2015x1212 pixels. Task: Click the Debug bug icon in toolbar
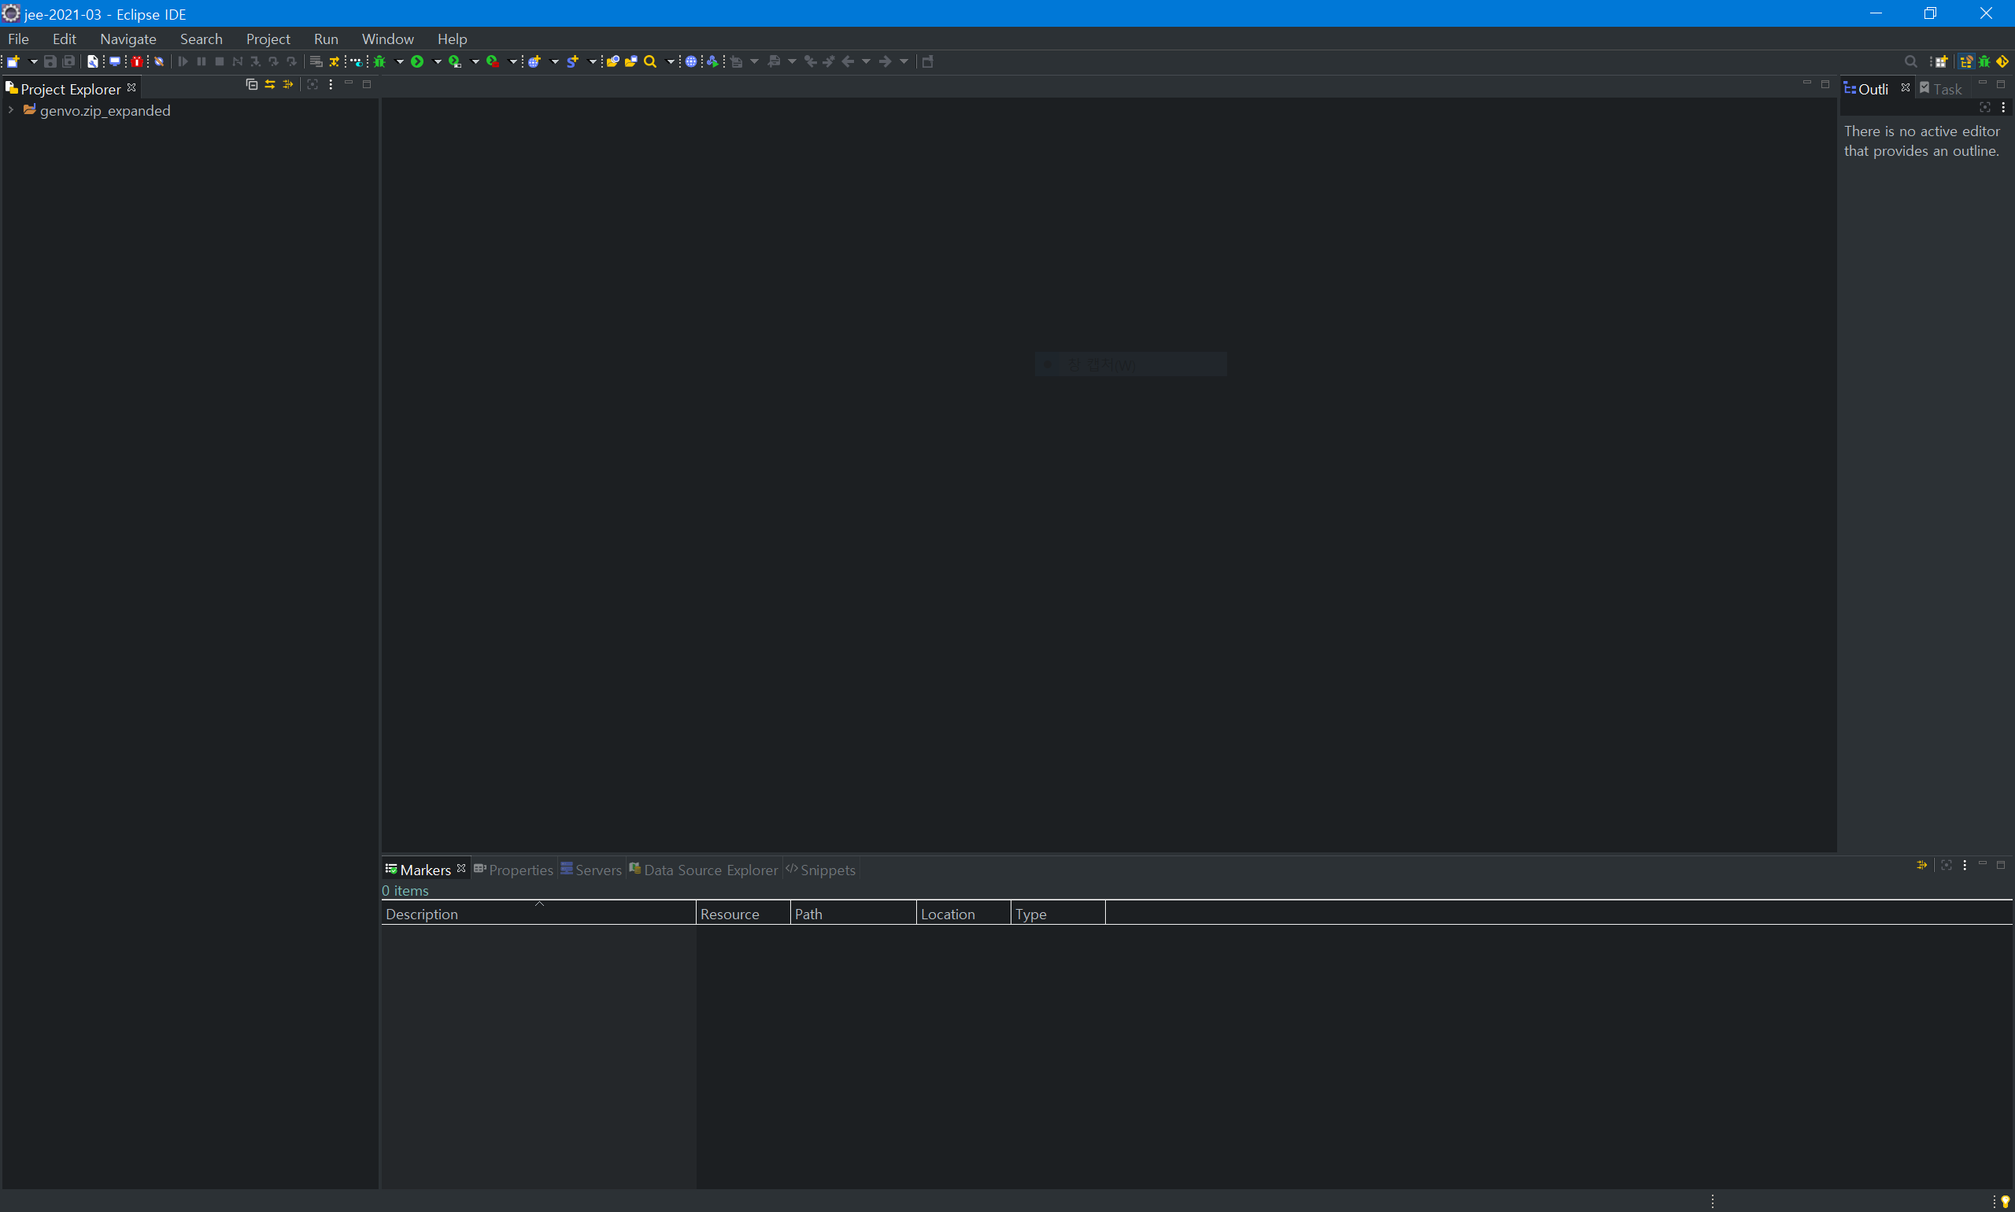[x=380, y=61]
